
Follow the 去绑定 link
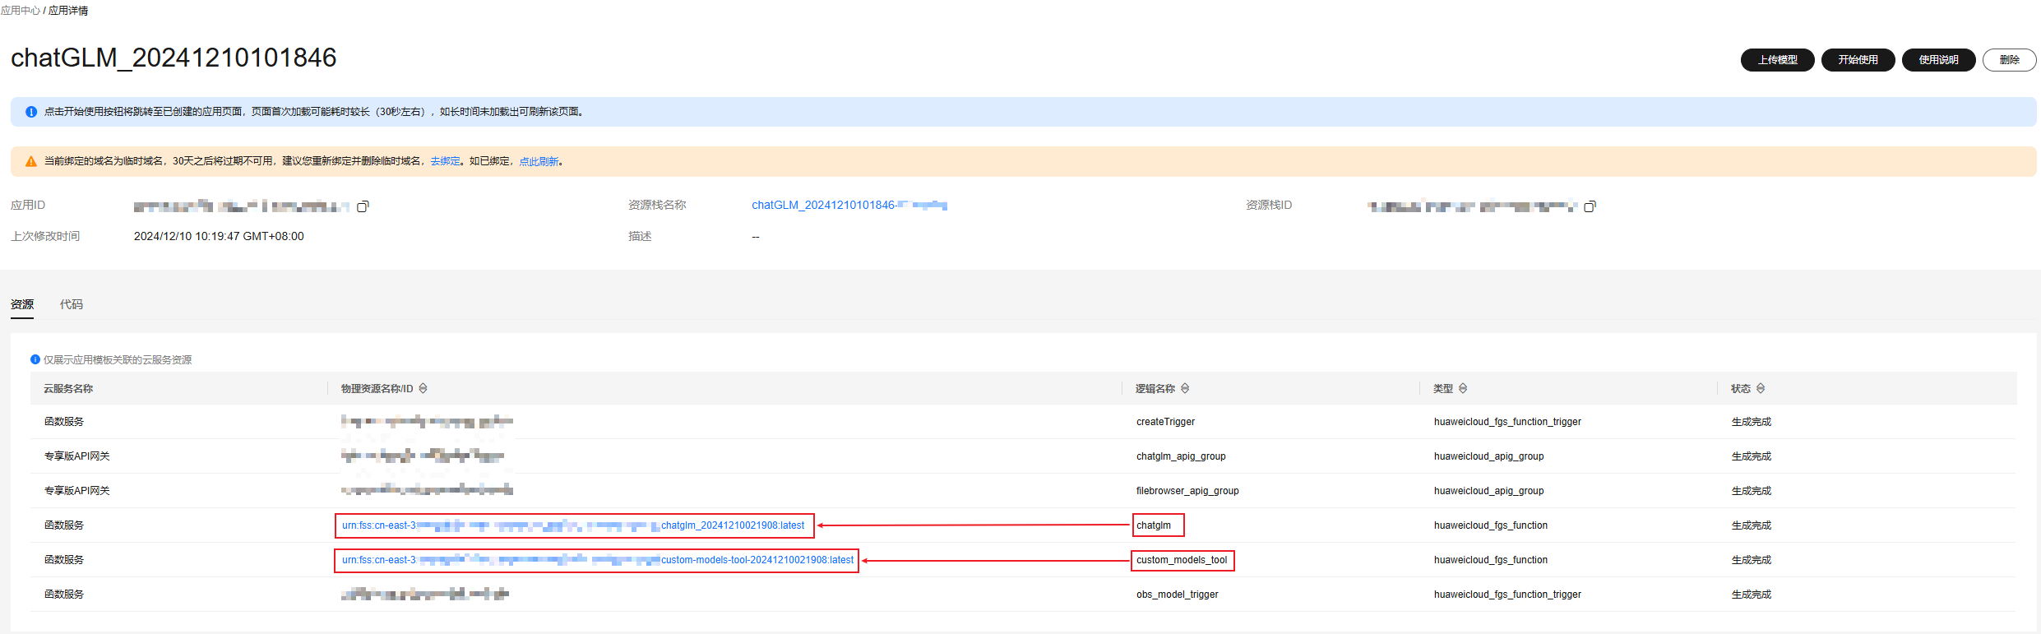click(x=446, y=162)
